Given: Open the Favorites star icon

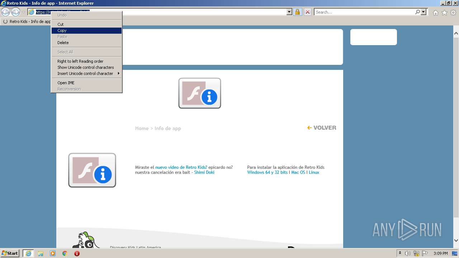Looking at the screenshot, I should pos(444,13).
